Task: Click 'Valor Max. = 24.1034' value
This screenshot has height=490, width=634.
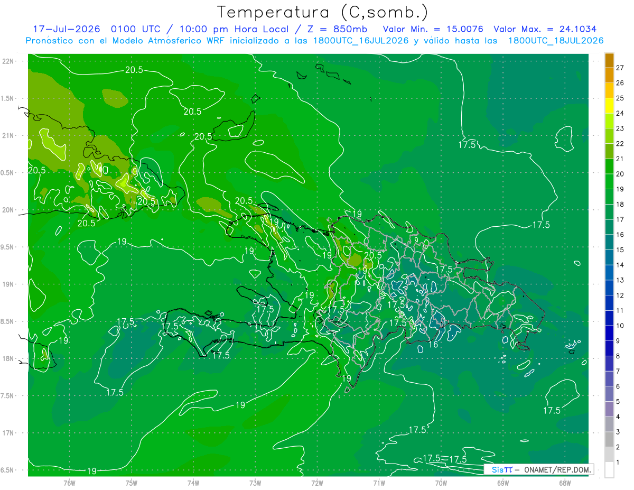Action: (545, 29)
